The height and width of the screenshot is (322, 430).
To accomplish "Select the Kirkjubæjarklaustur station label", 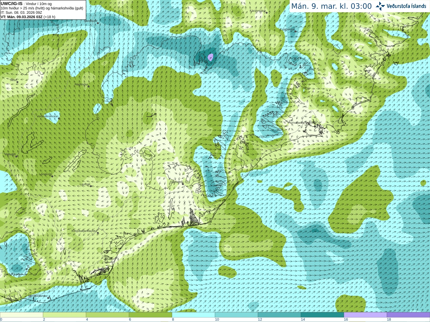I will click(x=84, y=231).
